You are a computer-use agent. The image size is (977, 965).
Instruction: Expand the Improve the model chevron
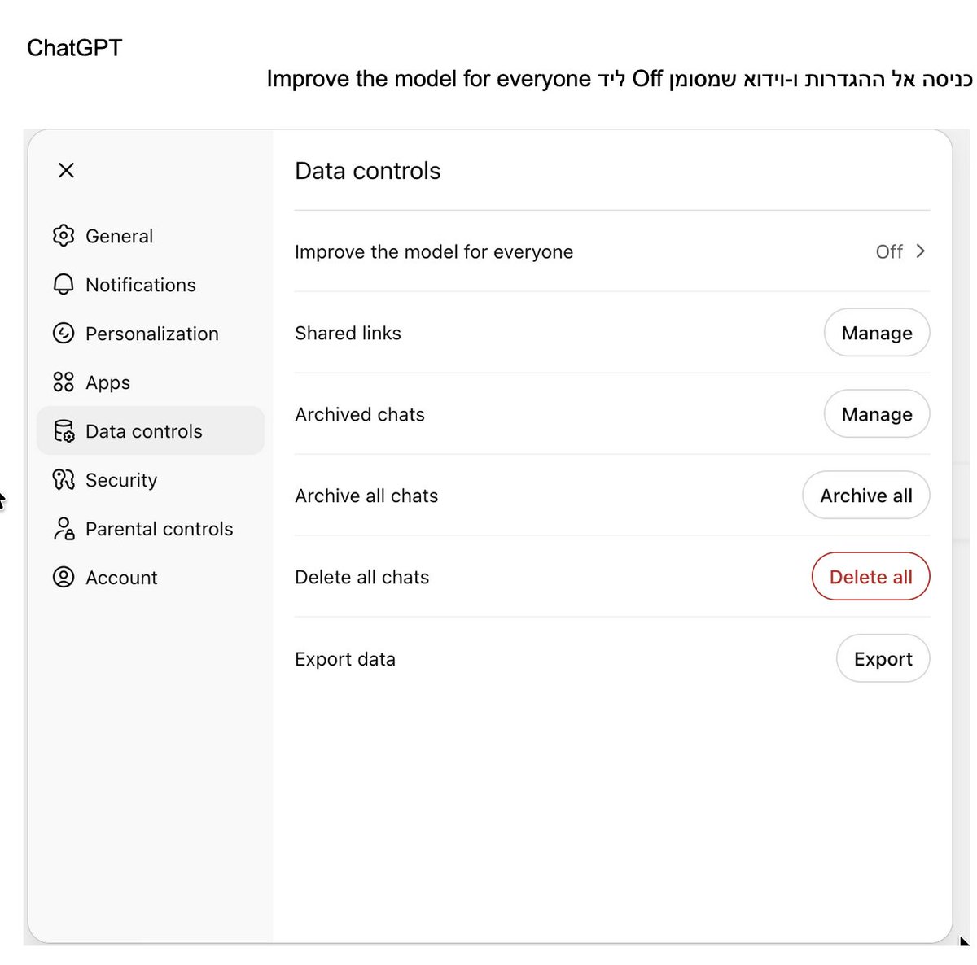[x=921, y=251]
